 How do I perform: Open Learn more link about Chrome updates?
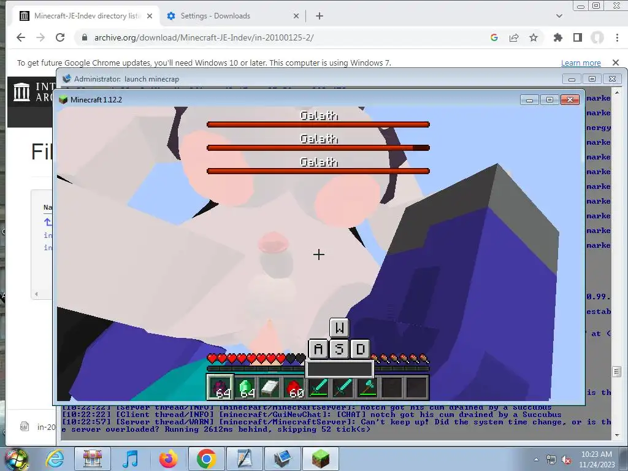coord(581,63)
